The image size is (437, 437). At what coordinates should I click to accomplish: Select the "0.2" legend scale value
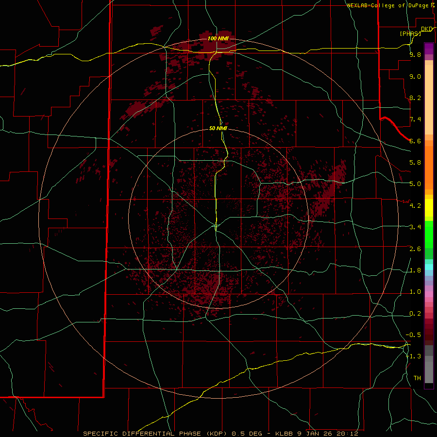(415, 314)
